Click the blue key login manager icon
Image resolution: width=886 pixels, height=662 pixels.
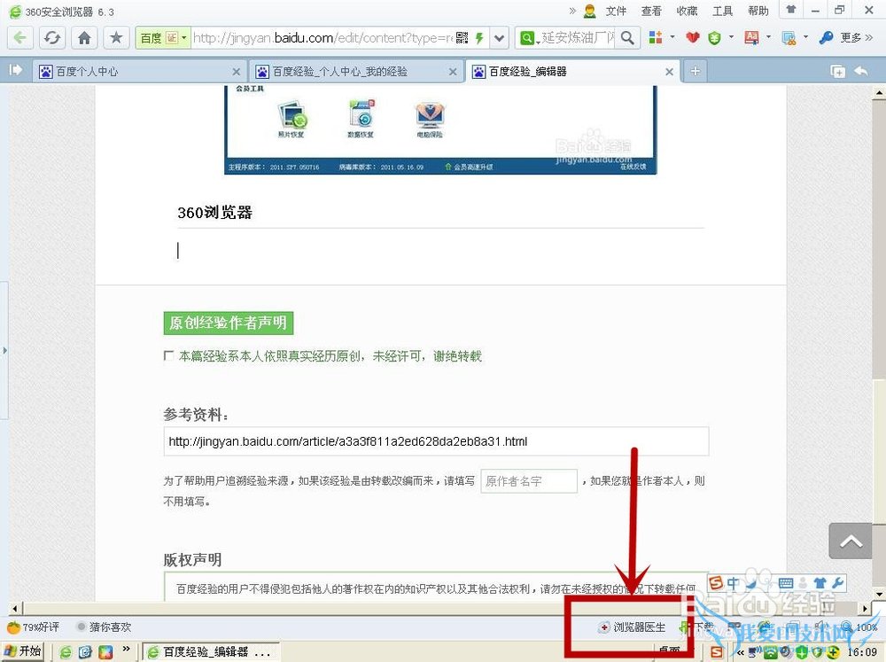(826, 38)
